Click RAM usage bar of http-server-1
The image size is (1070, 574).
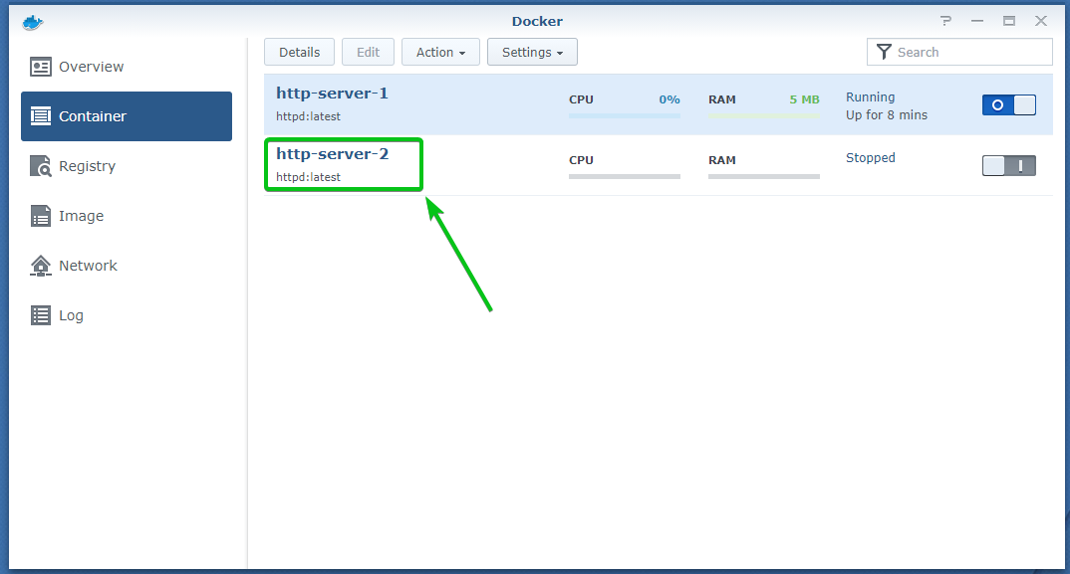[x=763, y=115]
